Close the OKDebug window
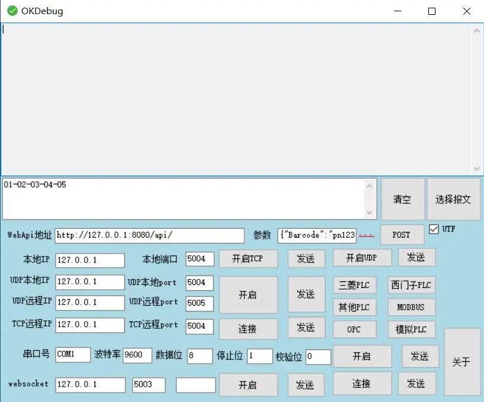This screenshot has width=484, height=402. click(467, 11)
